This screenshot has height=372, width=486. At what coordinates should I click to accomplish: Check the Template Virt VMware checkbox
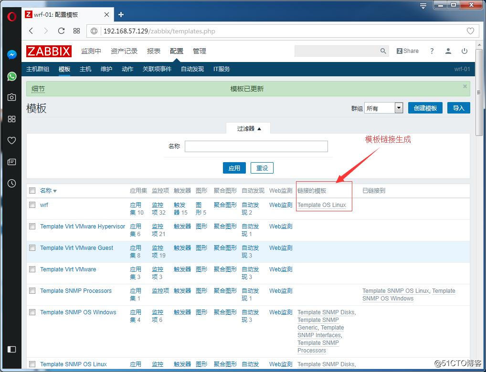32,269
